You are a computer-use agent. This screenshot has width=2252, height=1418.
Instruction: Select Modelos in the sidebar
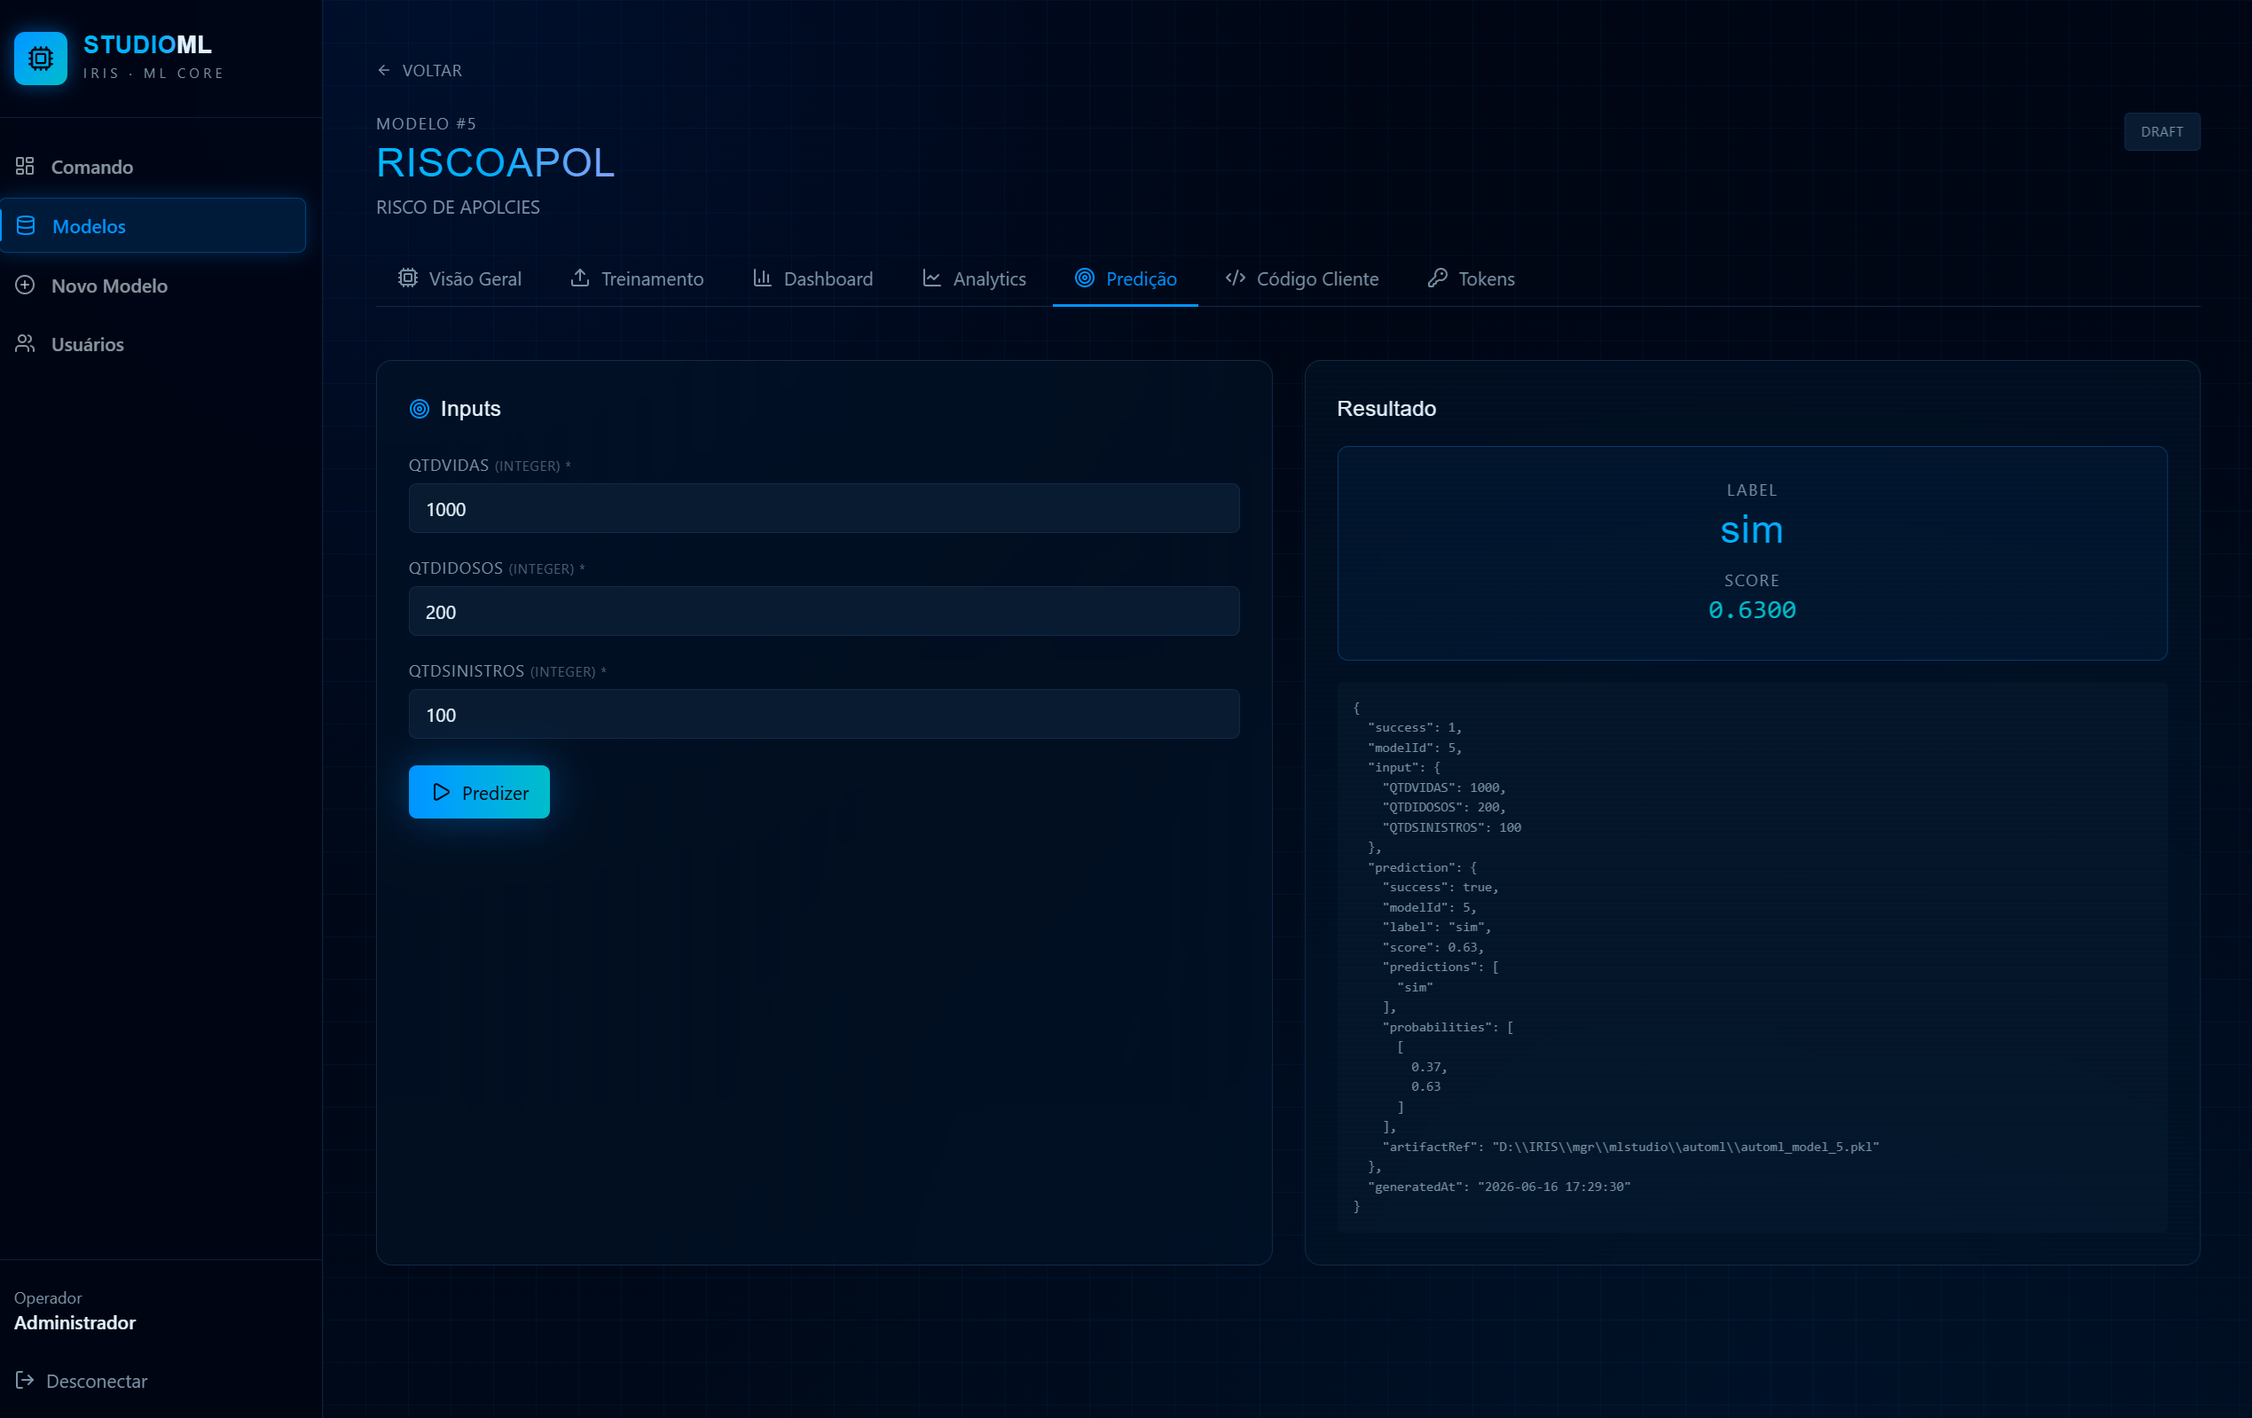click(153, 225)
